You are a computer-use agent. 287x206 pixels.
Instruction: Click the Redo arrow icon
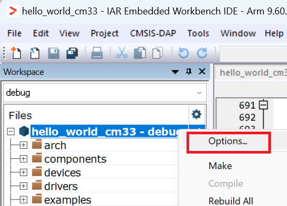pos(202,53)
